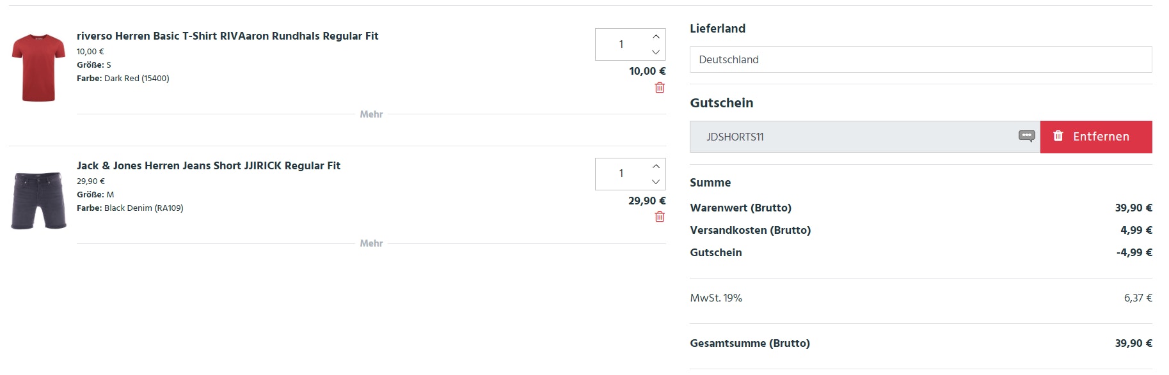1169x375 pixels.
Task: Open the riverso Herren Basic T-Shirt product link
Action: tap(227, 36)
